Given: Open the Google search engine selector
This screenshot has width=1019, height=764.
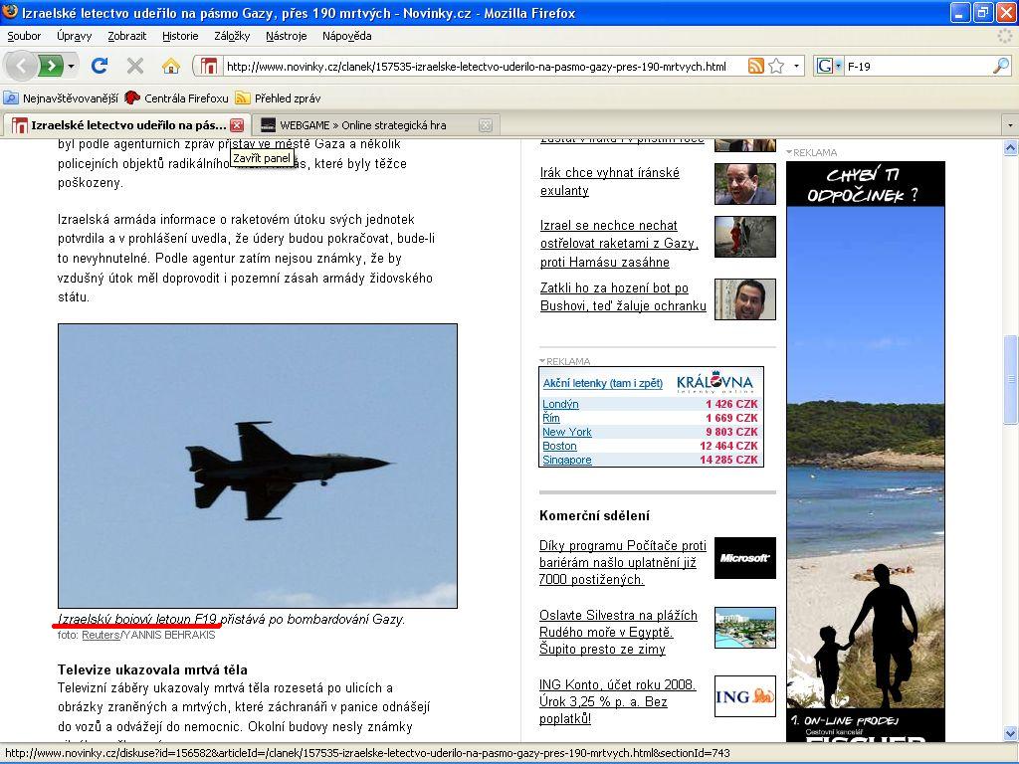Looking at the screenshot, I should pyautogui.click(x=829, y=66).
